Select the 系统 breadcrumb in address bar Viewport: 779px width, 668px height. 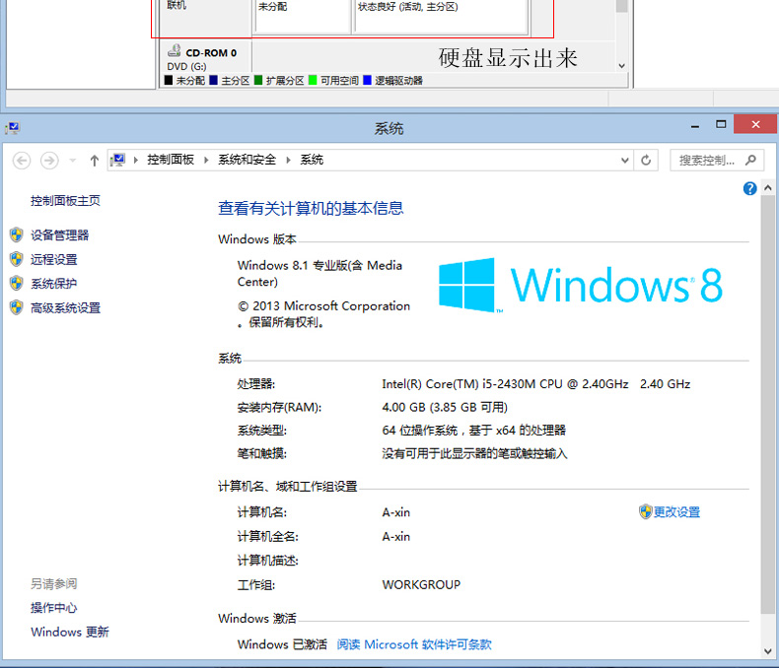(x=312, y=160)
